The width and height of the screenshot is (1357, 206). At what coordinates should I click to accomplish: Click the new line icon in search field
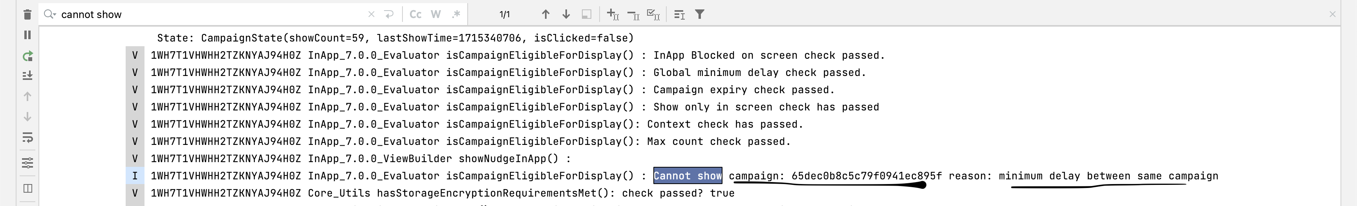tap(389, 14)
